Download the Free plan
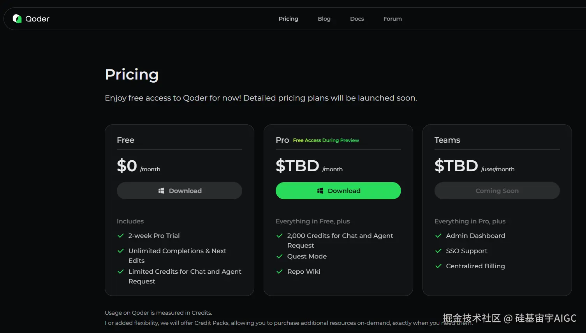Image resolution: width=586 pixels, height=333 pixels. click(x=179, y=191)
